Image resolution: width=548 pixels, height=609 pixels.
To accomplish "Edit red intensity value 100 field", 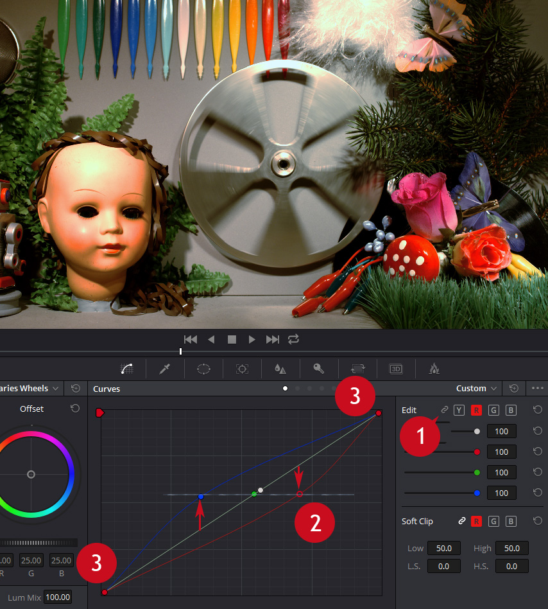I will [501, 452].
